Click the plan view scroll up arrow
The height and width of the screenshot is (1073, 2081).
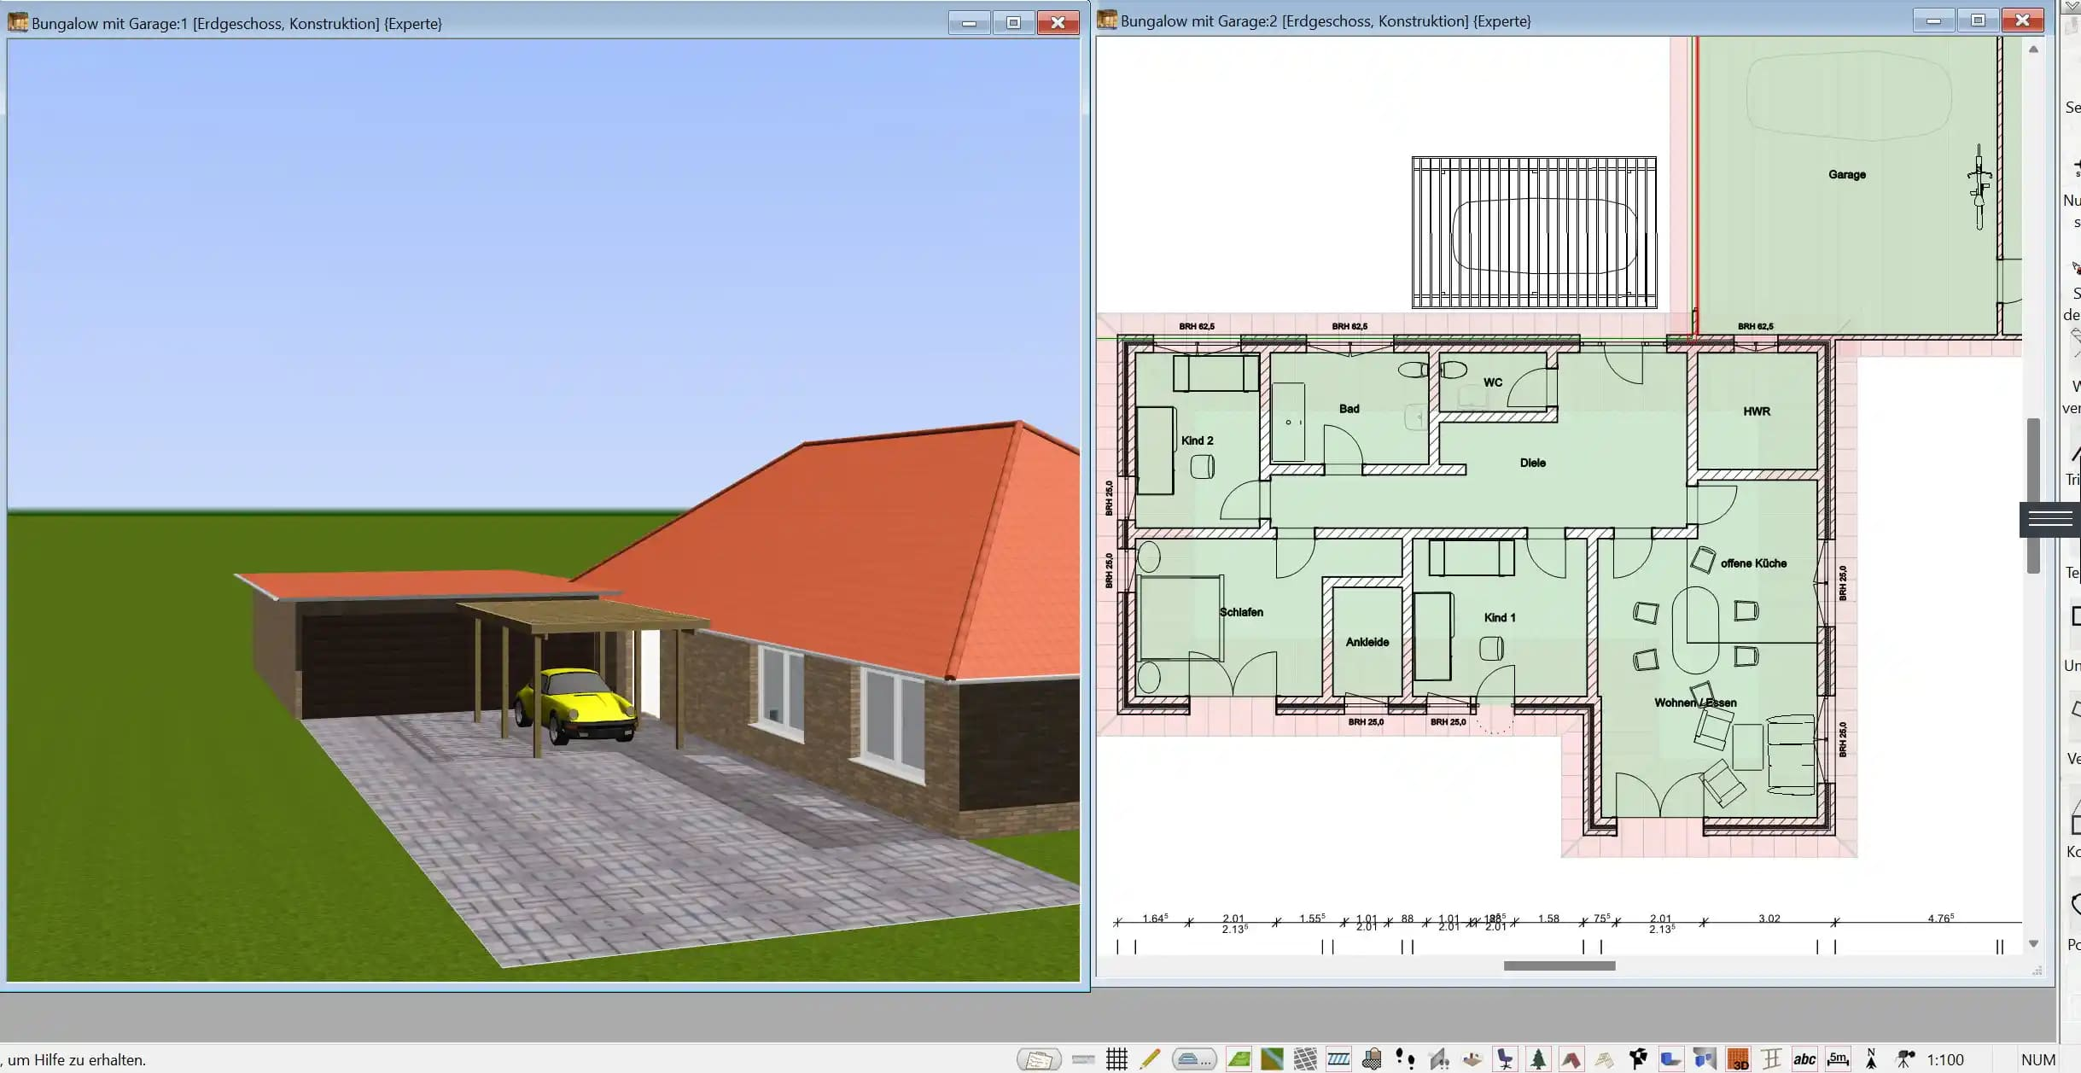(x=2033, y=50)
